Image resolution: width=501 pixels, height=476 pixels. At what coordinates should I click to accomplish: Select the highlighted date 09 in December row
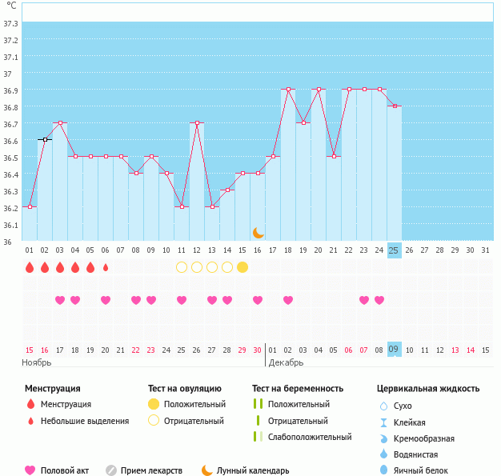[394, 350]
